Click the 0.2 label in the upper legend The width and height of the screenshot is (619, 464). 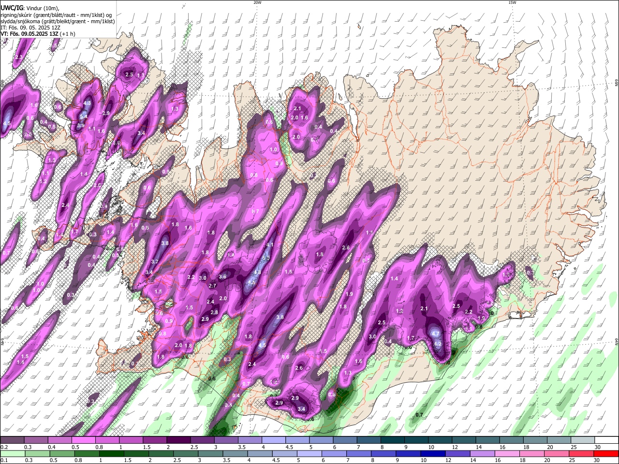[4, 447]
